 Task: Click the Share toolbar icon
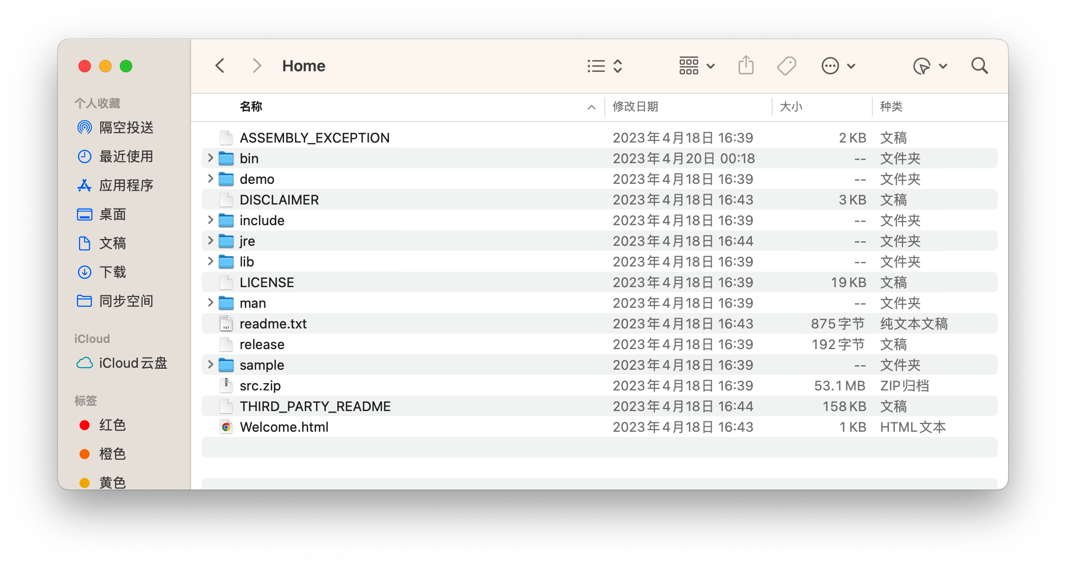pos(746,66)
